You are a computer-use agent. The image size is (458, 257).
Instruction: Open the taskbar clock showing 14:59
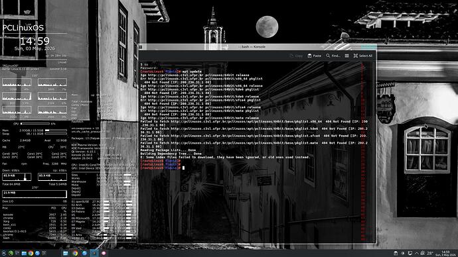[x=445, y=253]
